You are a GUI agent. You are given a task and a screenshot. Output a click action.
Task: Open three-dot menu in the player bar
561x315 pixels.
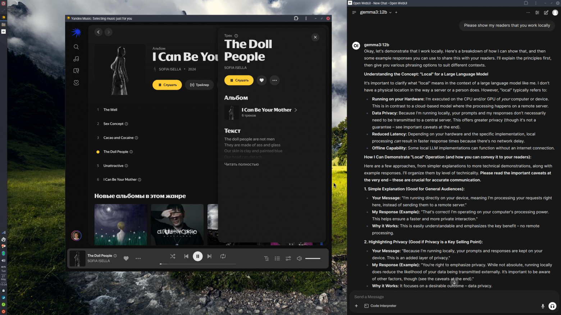coord(138,258)
